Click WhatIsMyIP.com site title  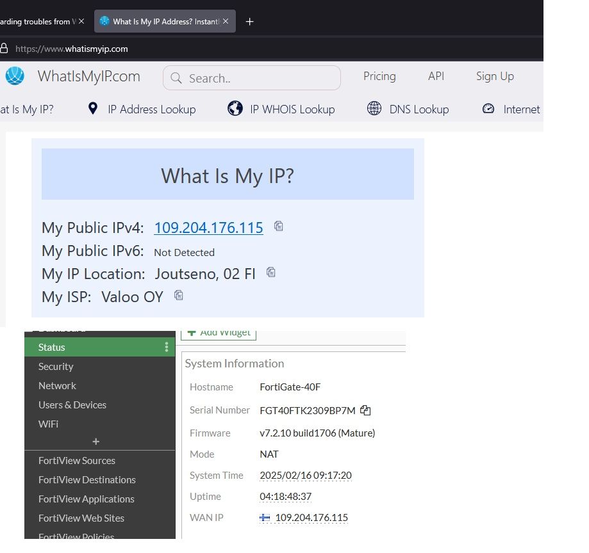pos(88,76)
